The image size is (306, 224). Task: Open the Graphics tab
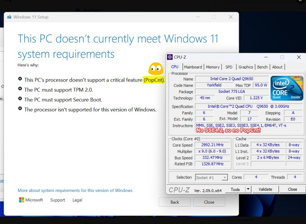(246, 67)
